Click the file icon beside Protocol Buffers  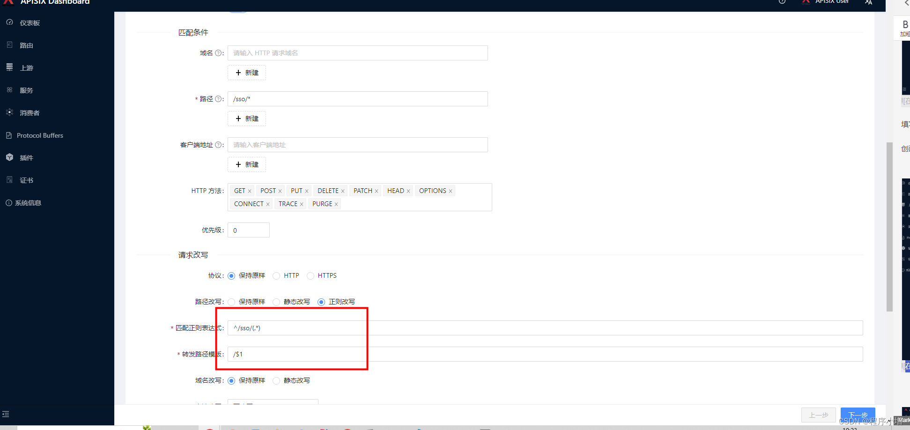pyautogui.click(x=9, y=135)
